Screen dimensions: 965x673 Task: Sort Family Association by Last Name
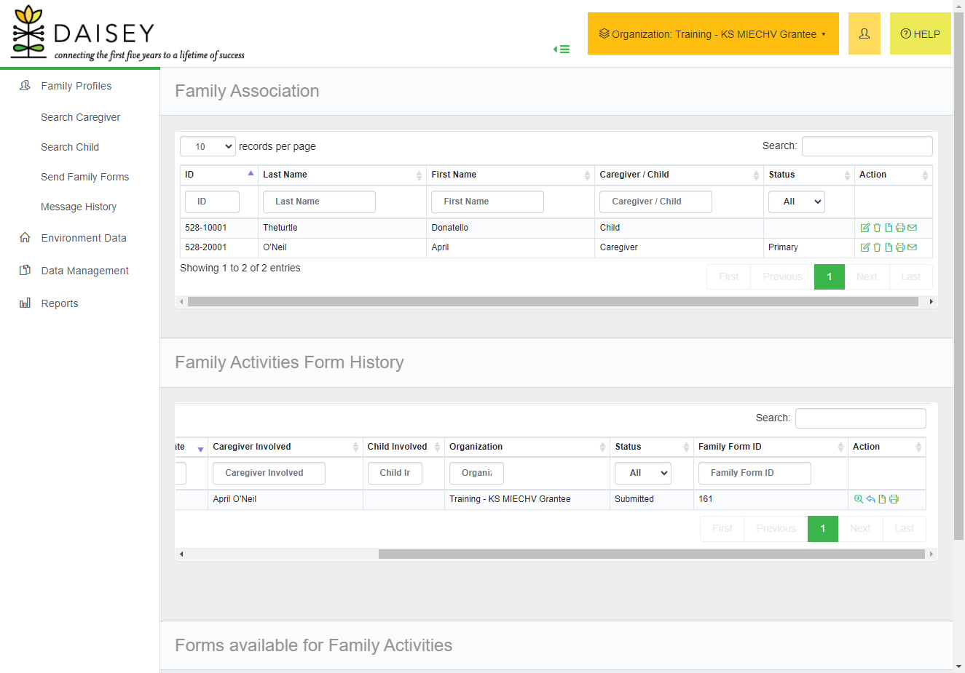(342, 175)
